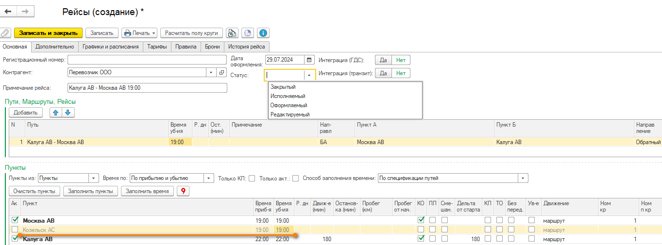Move the route down with the arrow
Screen dimensions: 662x245
coord(68,113)
